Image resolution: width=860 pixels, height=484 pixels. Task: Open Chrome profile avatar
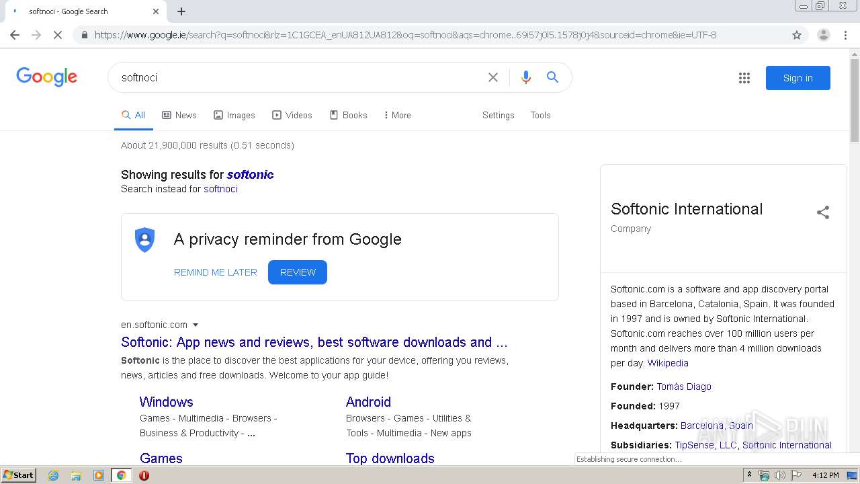[x=823, y=35]
